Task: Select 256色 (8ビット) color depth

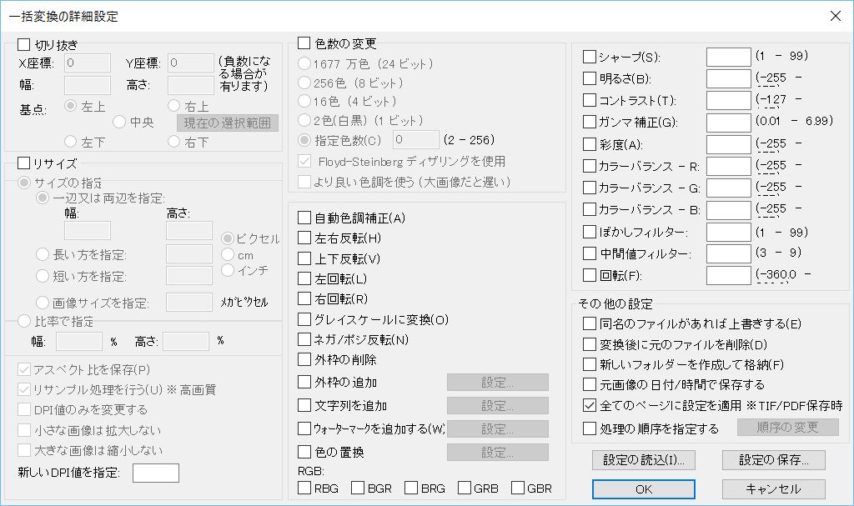Action: (304, 80)
